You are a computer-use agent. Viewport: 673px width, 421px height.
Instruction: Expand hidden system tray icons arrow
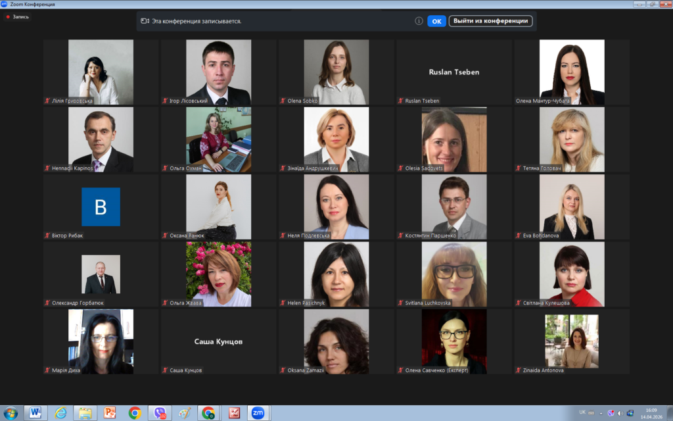pos(600,412)
